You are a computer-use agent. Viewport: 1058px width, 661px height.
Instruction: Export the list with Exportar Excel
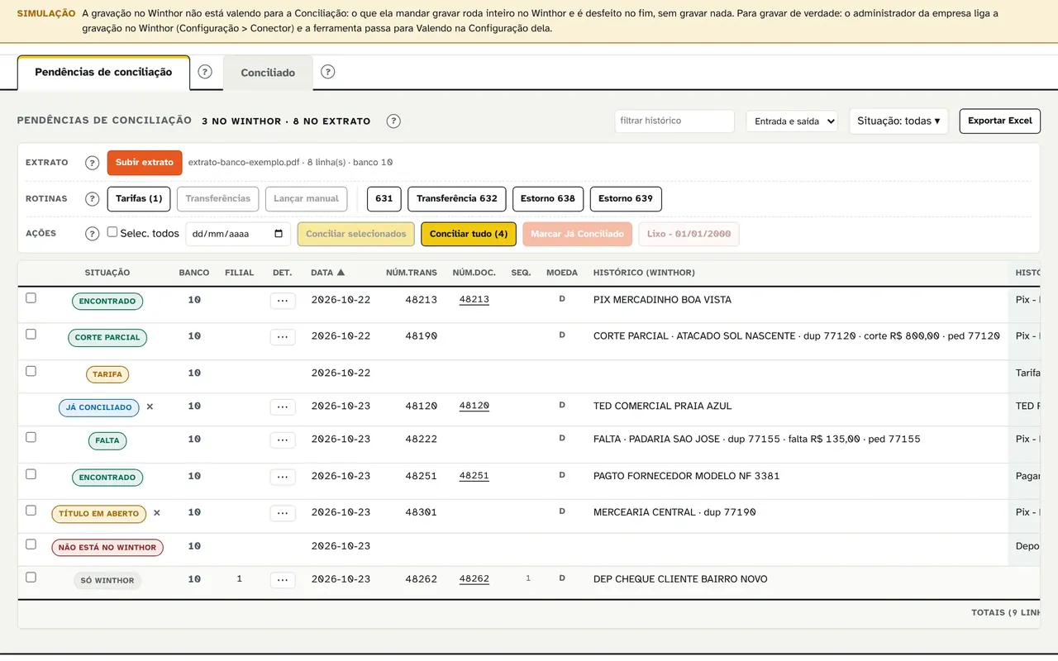(1000, 121)
